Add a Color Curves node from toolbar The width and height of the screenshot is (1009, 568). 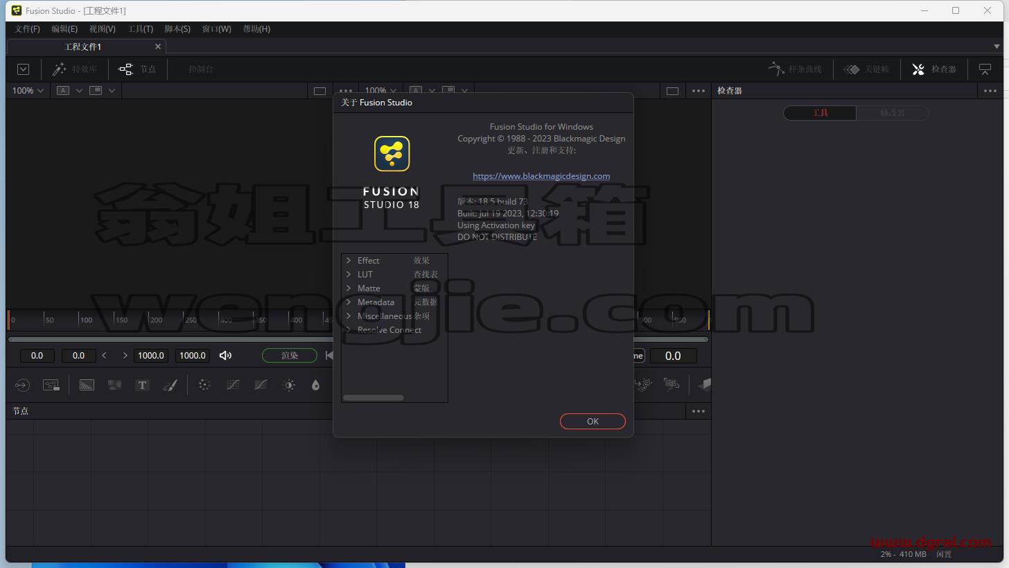(233, 385)
